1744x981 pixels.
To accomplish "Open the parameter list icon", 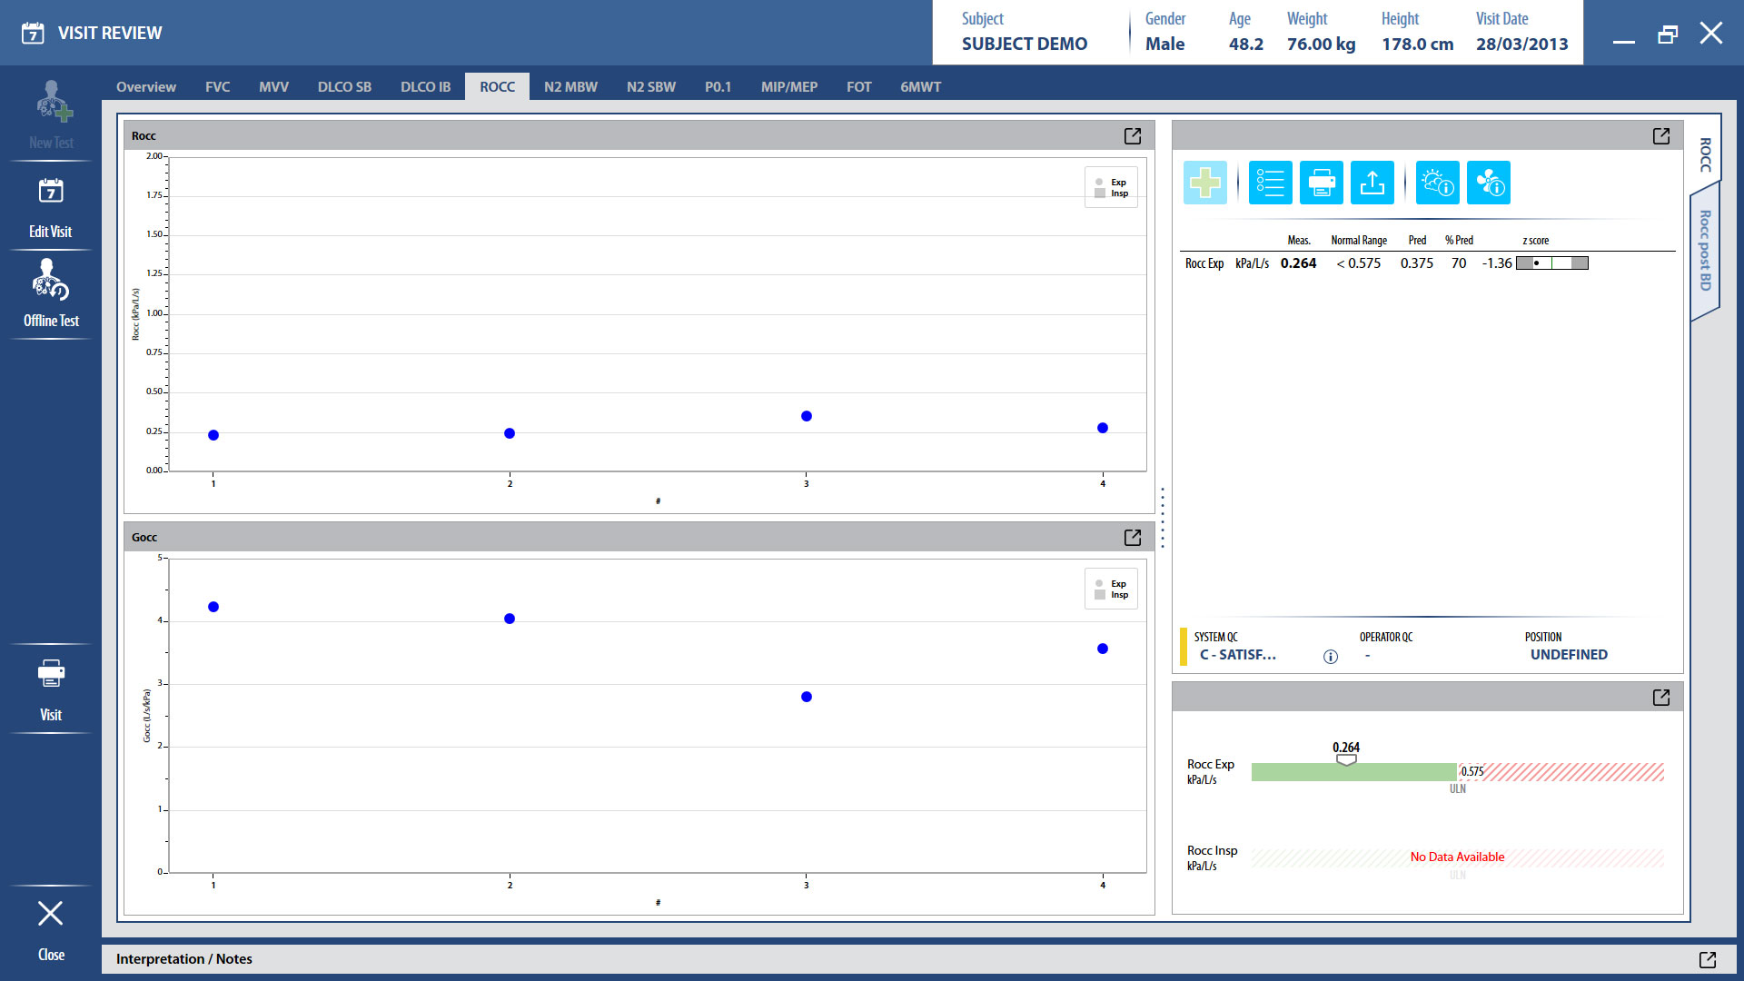I will click(1270, 183).
